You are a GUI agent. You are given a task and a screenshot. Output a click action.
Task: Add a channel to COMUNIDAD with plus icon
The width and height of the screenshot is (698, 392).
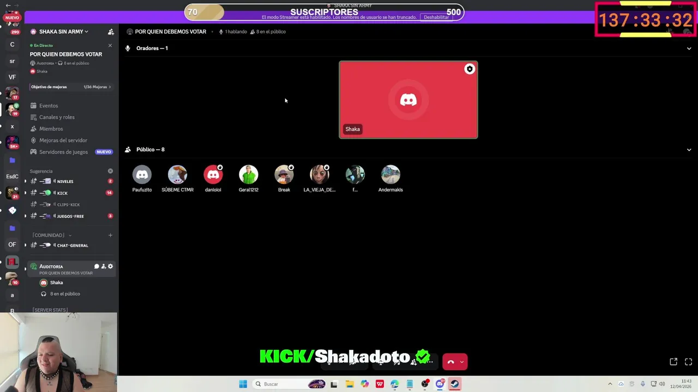(110, 235)
